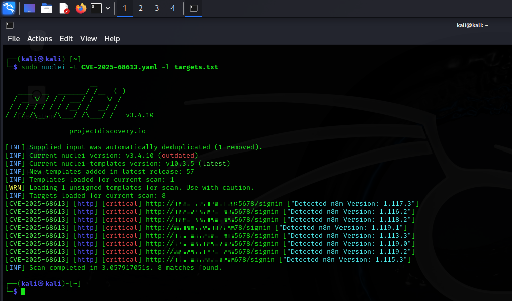Image resolution: width=512 pixels, height=301 pixels.
Task: Click the projectdiscovery.io text
Action: (108, 131)
